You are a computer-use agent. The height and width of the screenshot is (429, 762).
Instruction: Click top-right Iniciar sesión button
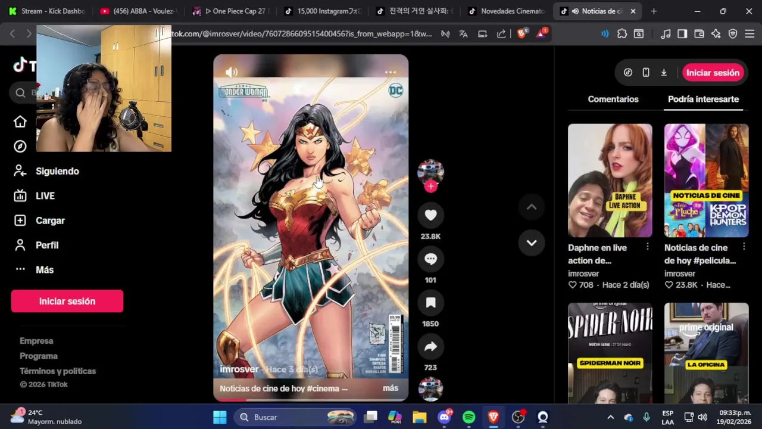[x=713, y=73]
